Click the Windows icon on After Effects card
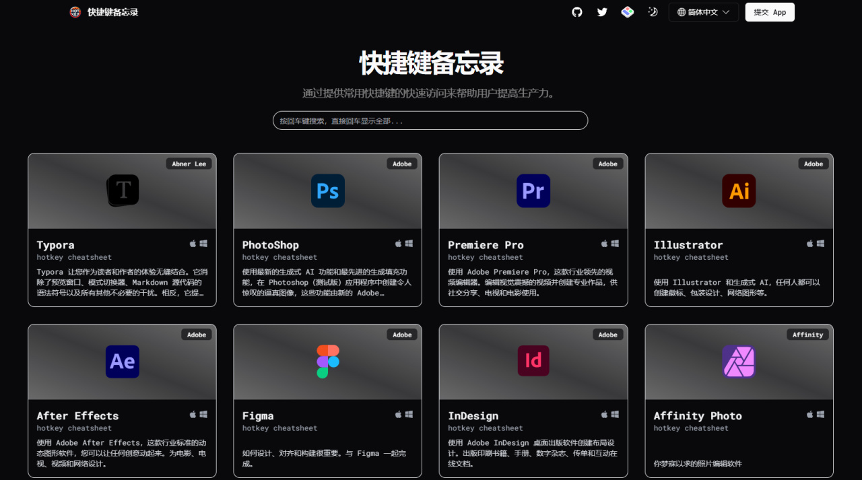Screen dimensions: 862x480 [x=203, y=414]
